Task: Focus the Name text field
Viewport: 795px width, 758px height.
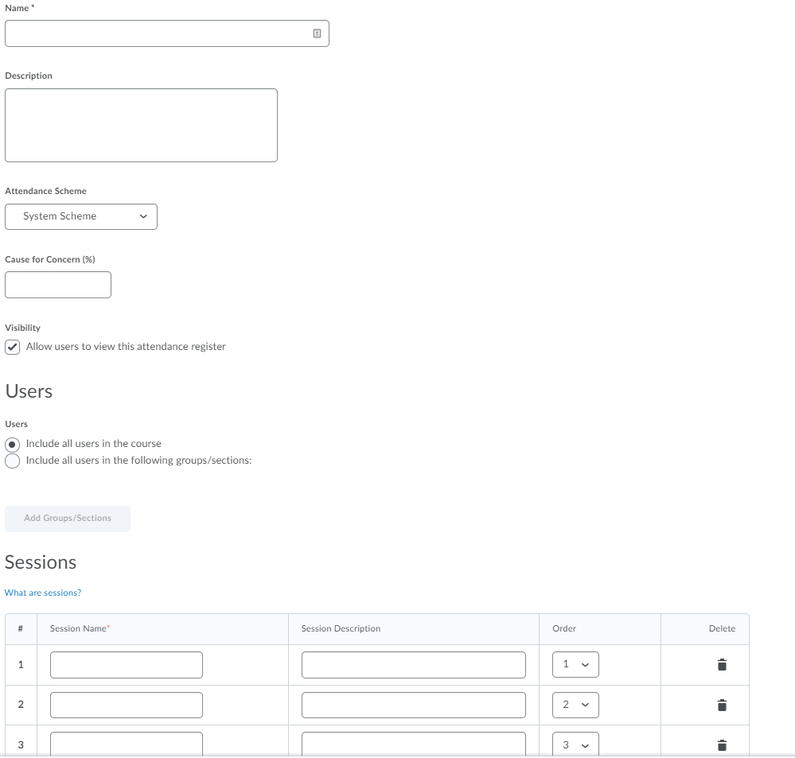Action: [x=155, y=33]
